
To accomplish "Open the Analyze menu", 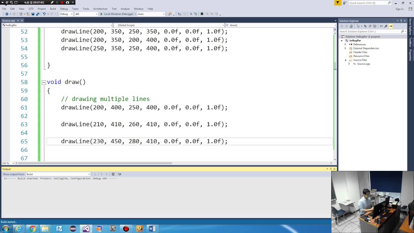I will click(125, 9).
